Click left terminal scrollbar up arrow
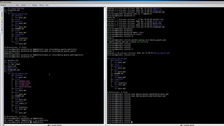 click(105, 8)
